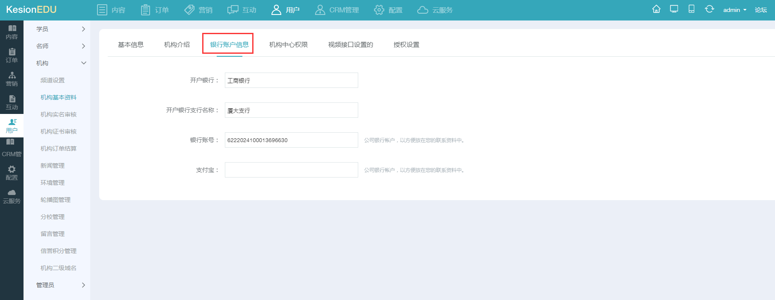The height and width of the screenshot is (300, 775).
Task: Click the refresh cache icon
Action: pos(709,9)
